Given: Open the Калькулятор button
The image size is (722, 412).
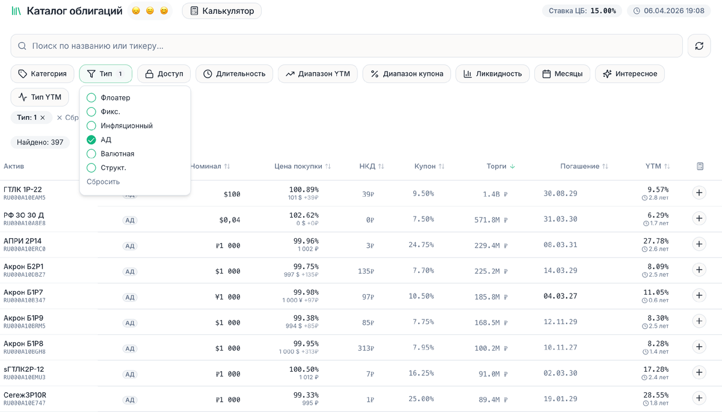Looking at the screenshot, I should [222, 11].
